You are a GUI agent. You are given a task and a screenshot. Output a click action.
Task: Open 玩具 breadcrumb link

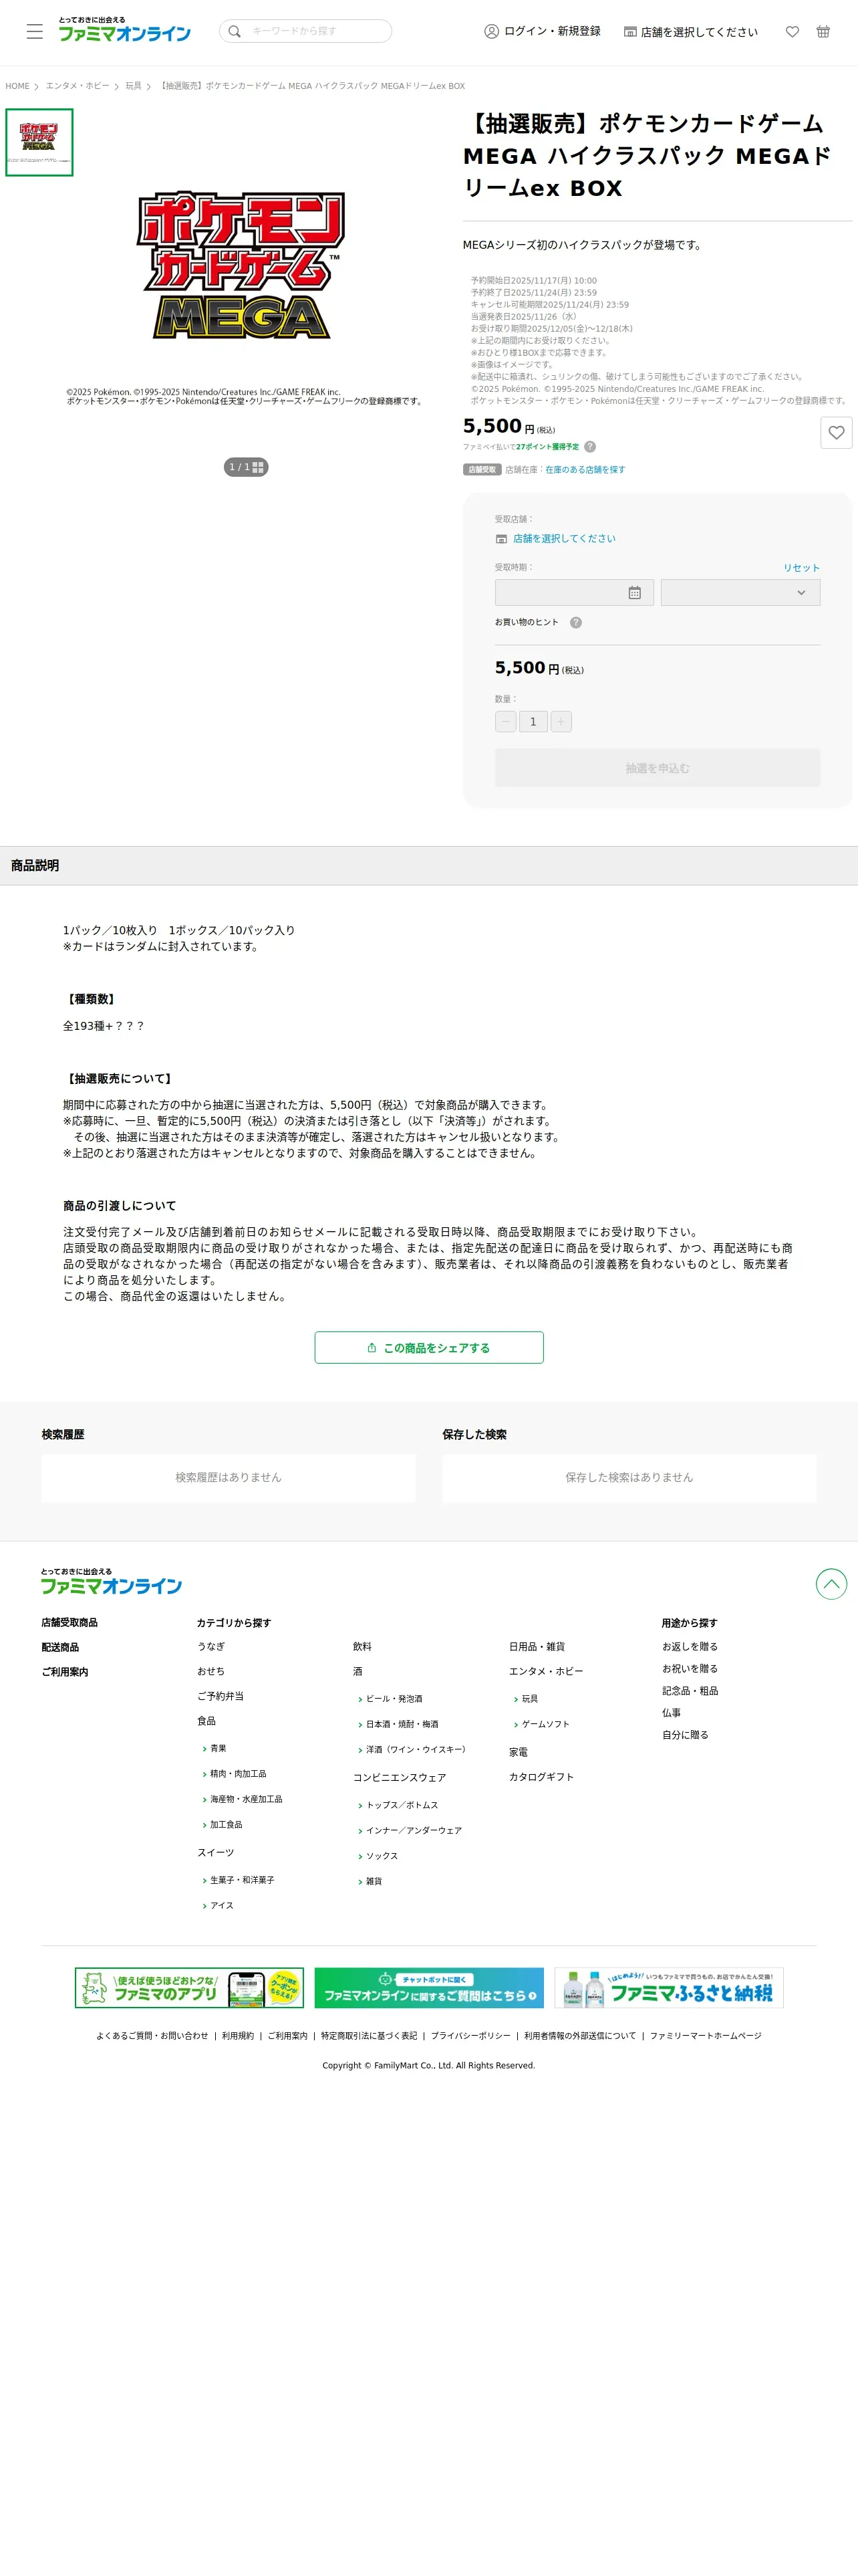pyautogui.click(x=133, y=86)
